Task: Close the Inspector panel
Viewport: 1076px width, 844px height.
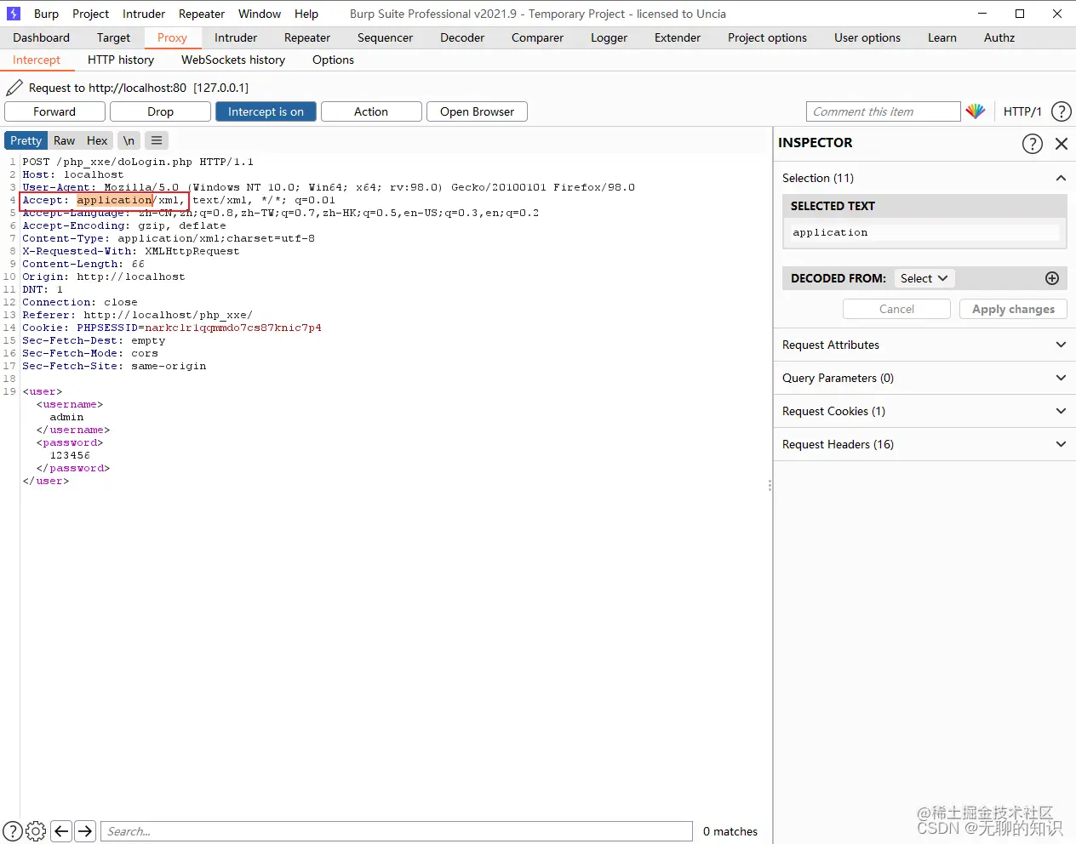Action: click(x=1062, y=144)
